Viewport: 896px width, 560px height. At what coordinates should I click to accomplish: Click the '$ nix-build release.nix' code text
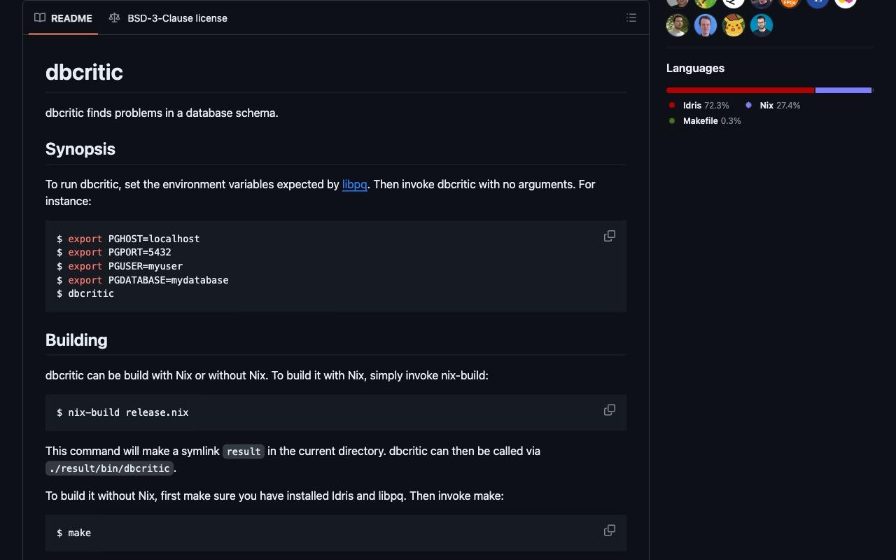pyautogui.click(x=122, y=412)
